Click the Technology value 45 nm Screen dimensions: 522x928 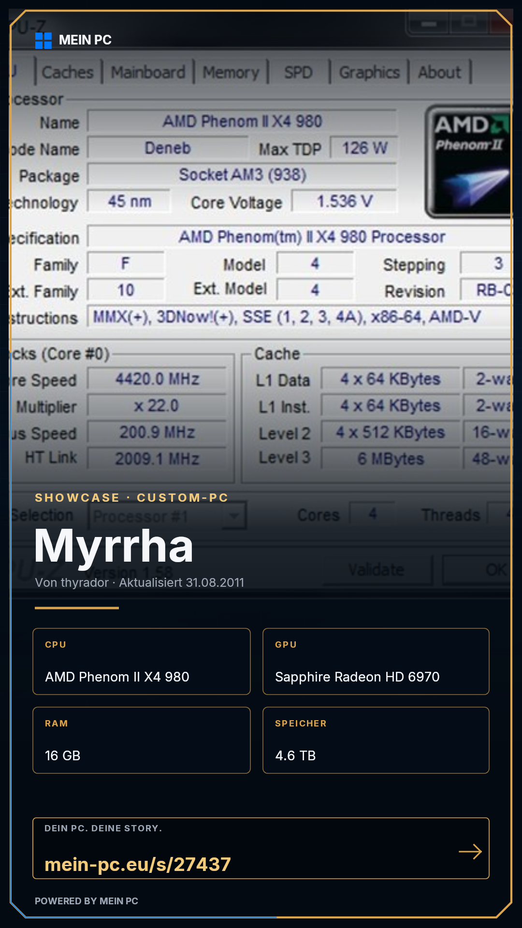(129, 201)
